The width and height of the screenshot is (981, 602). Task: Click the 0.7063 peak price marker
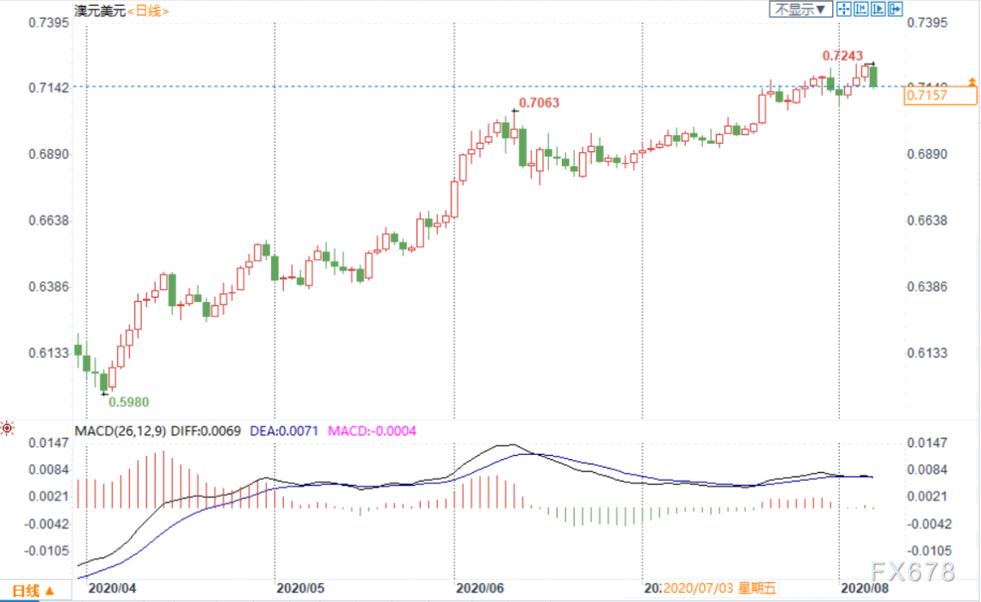pyautogui.click(x=539, y=103)
